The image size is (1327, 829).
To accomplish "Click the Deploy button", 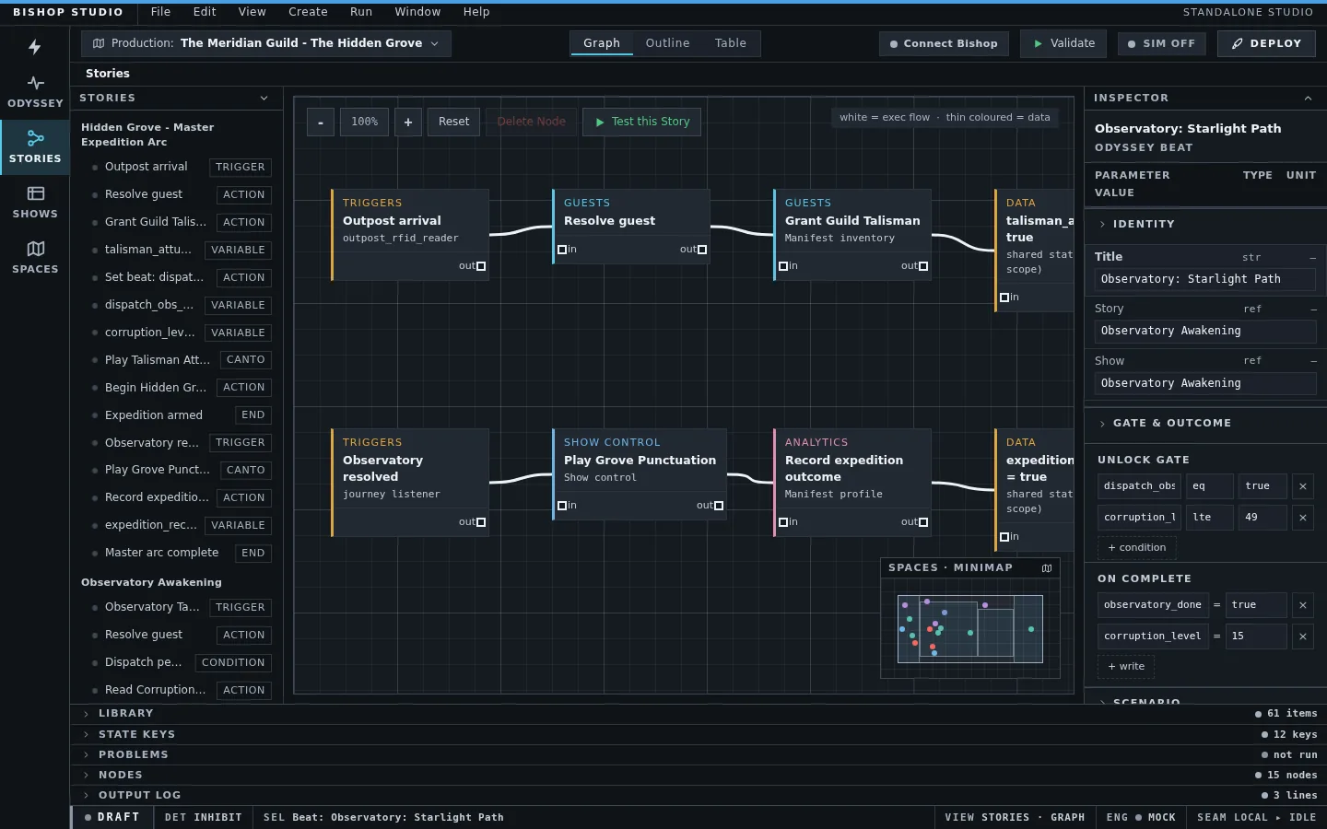I will pos(1266,43).
